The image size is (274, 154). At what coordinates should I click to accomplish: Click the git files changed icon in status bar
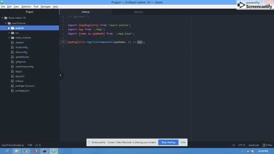(264, 145)
